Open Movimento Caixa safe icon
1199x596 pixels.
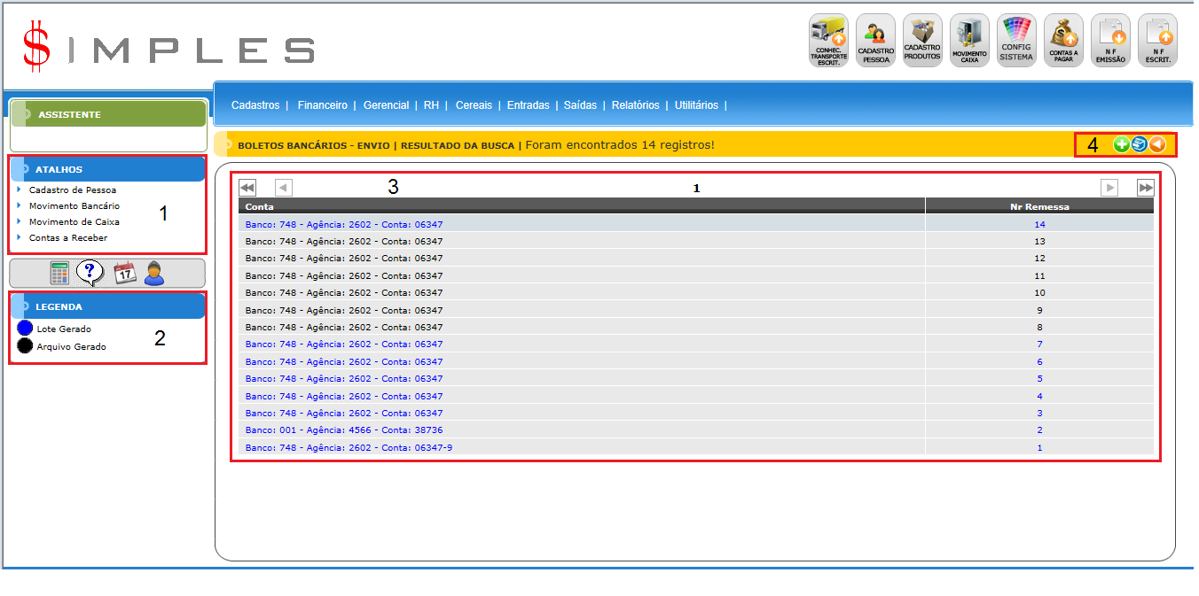pos(969,41)
